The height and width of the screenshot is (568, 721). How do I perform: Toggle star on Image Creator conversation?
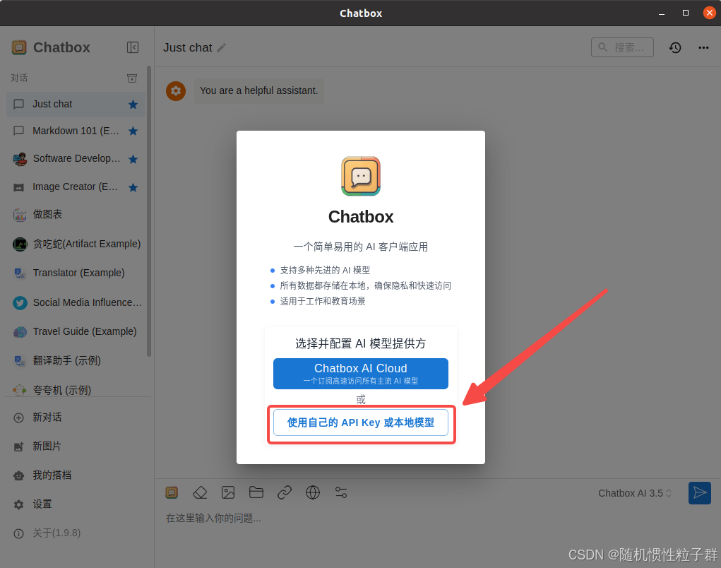133,187
